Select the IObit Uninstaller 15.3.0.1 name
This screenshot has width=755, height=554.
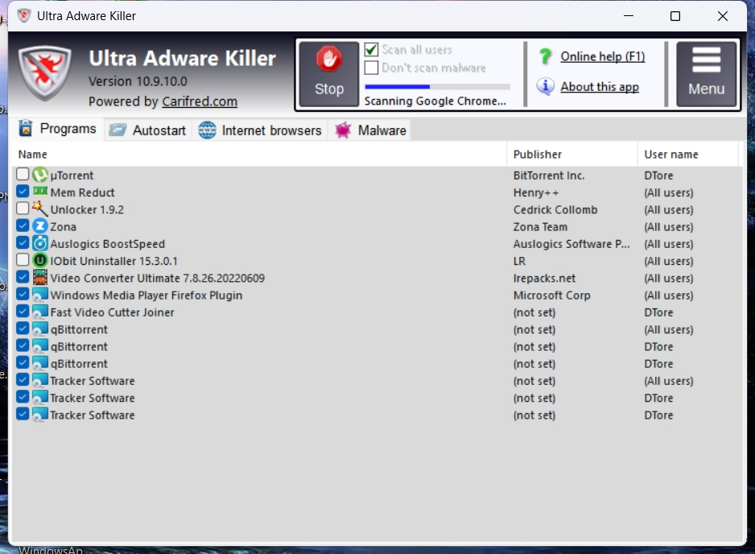pyautogui.click(x=114, y=261)
